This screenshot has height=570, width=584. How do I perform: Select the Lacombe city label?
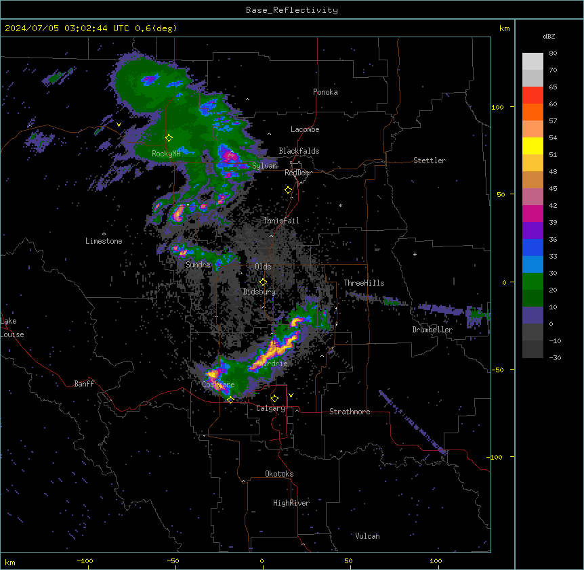[305, 129]
